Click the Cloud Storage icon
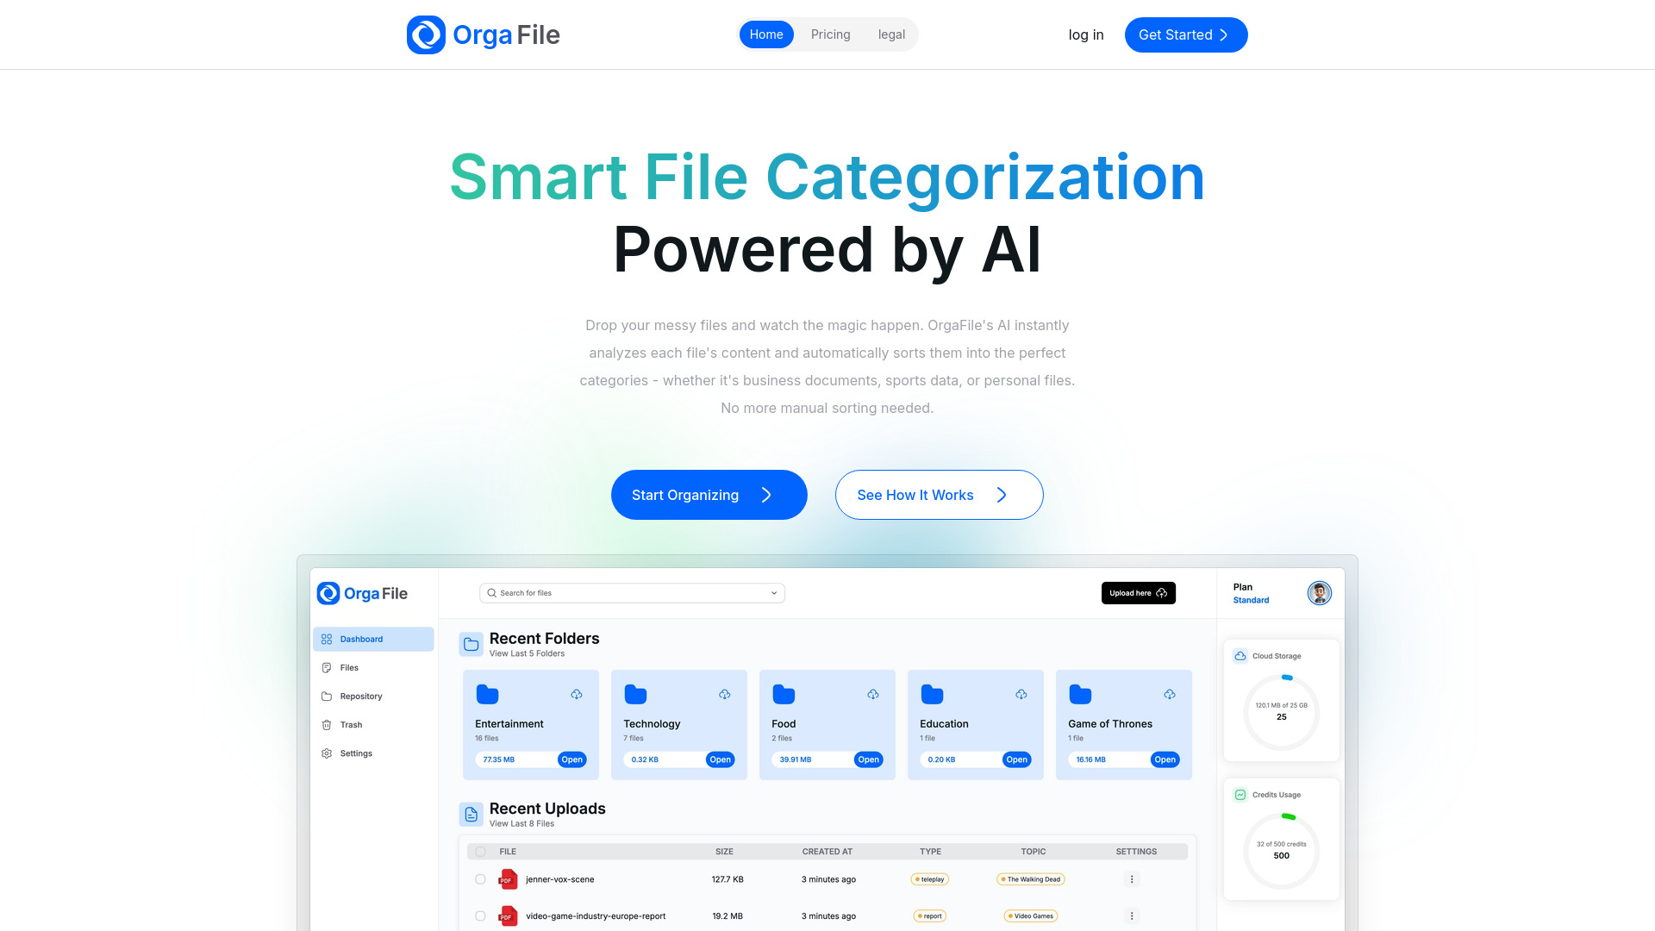 tap(1240, 656)
